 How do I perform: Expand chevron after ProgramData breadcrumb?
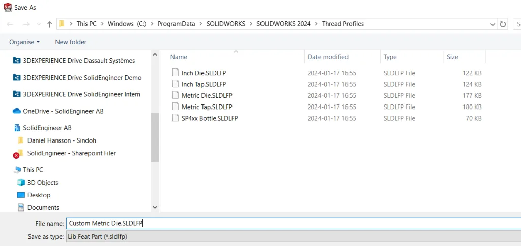pos(201,24)
